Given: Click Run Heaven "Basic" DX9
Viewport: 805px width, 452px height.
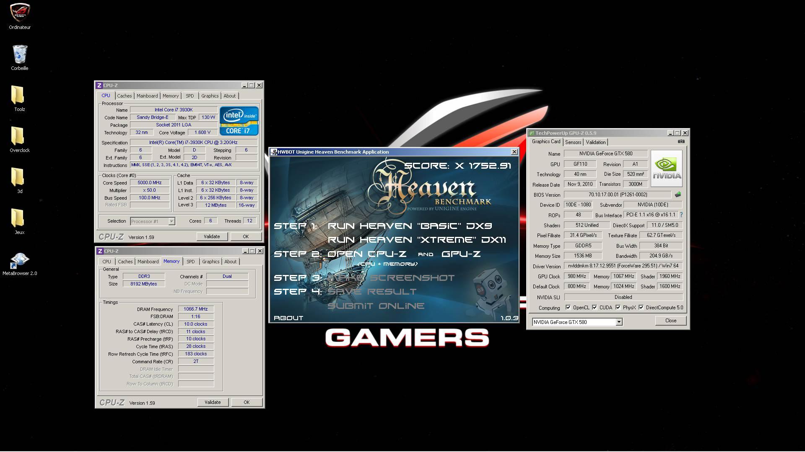Looking at the screenshot, I should tap(410, 226).
